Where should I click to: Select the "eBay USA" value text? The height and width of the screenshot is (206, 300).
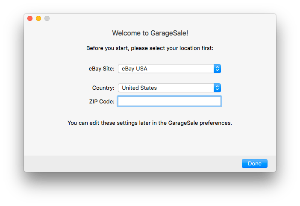pos(135,68)
